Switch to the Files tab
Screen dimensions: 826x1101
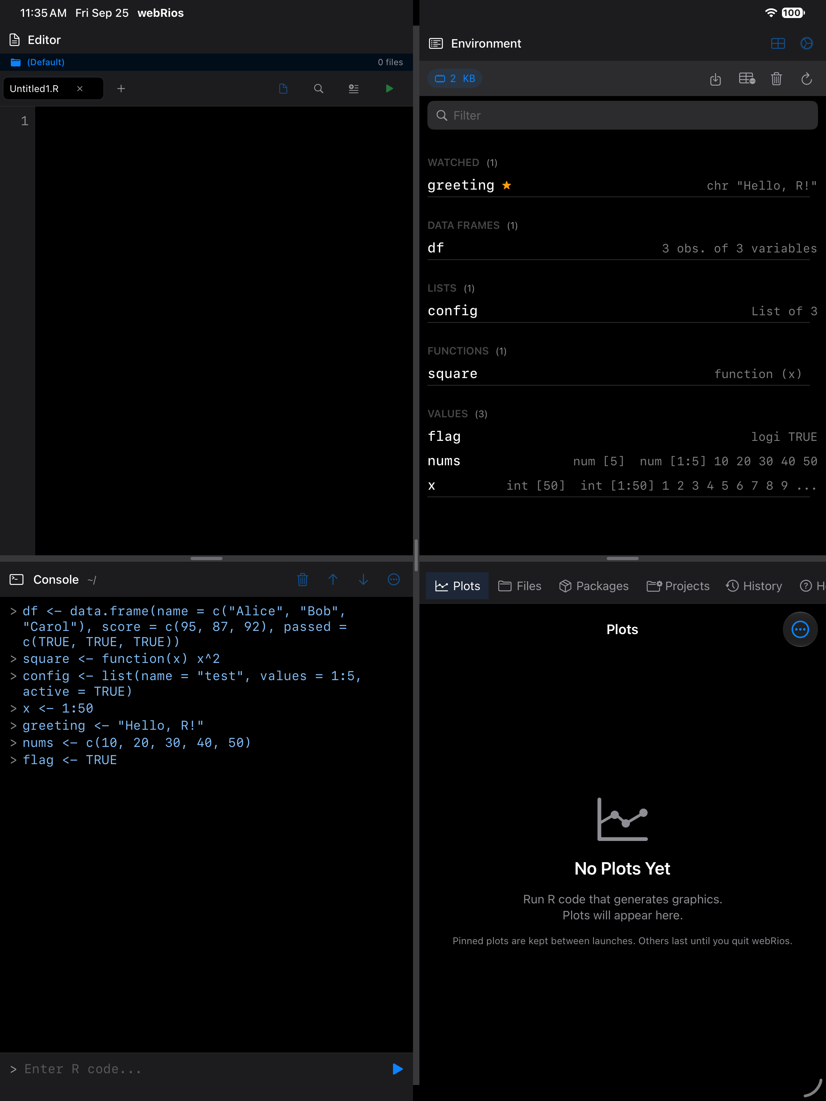tap(519, 586)
